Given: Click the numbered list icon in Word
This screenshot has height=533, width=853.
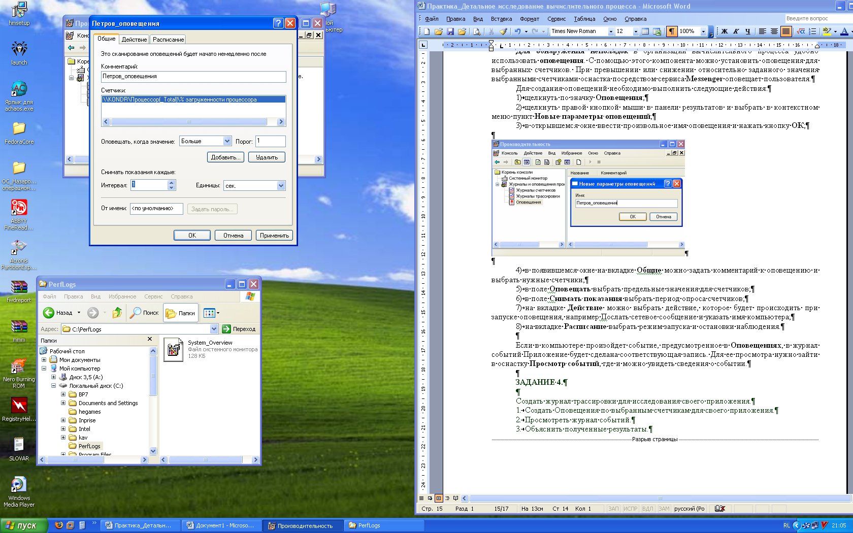Looking at the screenshot, I should (812, 31).
